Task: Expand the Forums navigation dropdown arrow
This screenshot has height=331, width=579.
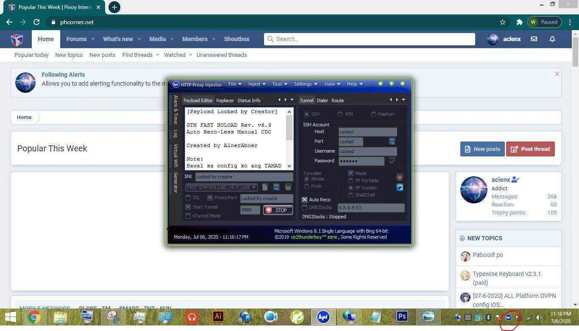Action: pyautogui.click(x=92, y=39)
